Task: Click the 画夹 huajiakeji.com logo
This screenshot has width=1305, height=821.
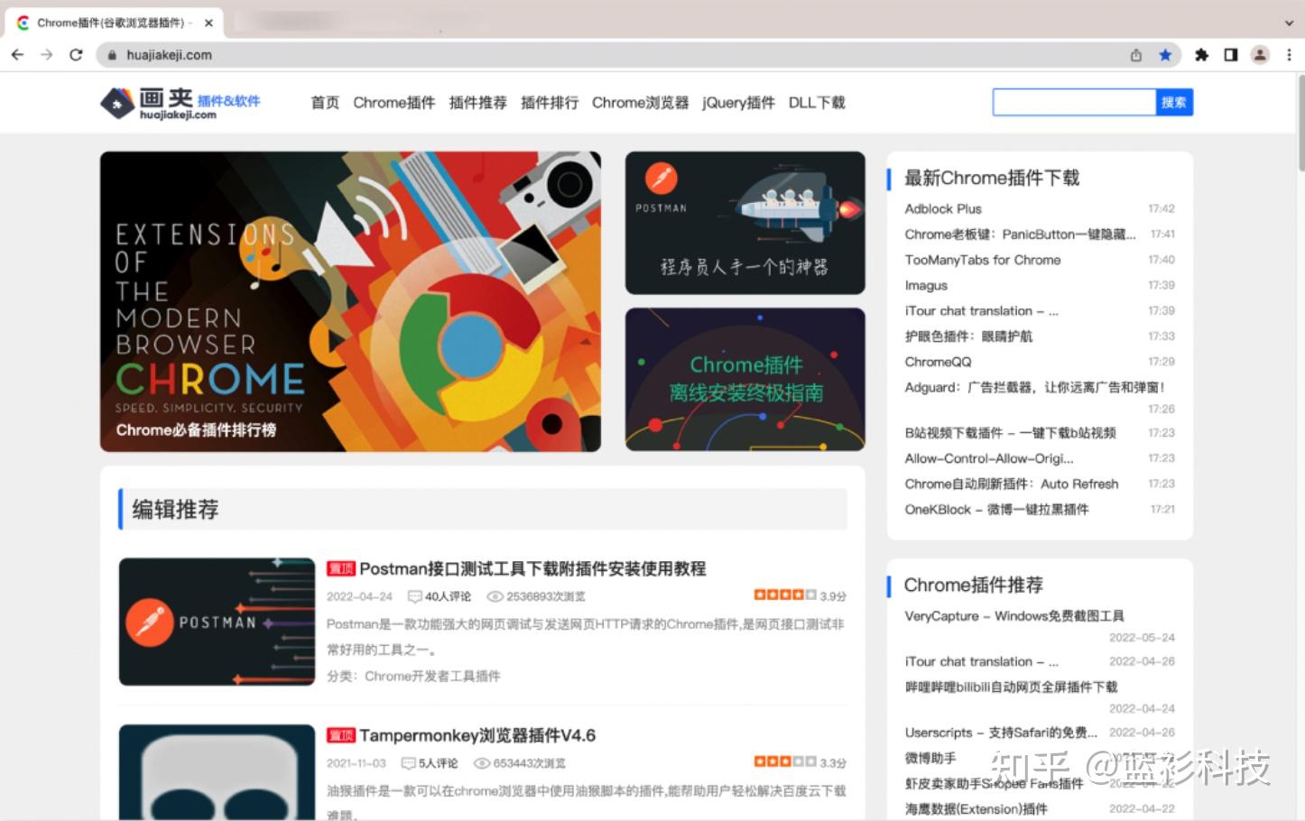Action: point(180,103)
